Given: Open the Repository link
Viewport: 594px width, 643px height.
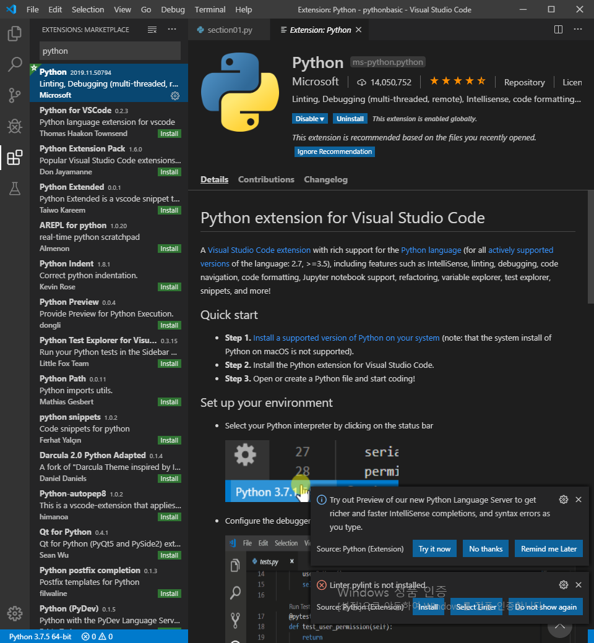Looking at the screenshot, I should [524, 82].
